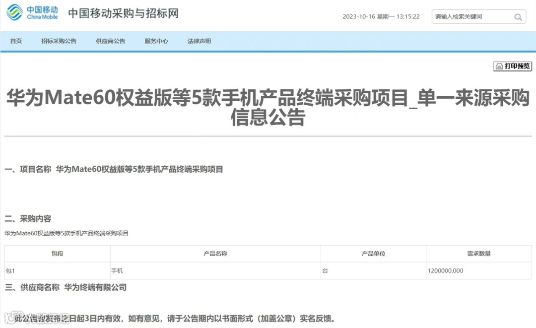Click the search magnifier icon
This screenshot has width=536, height=328.
518,17
